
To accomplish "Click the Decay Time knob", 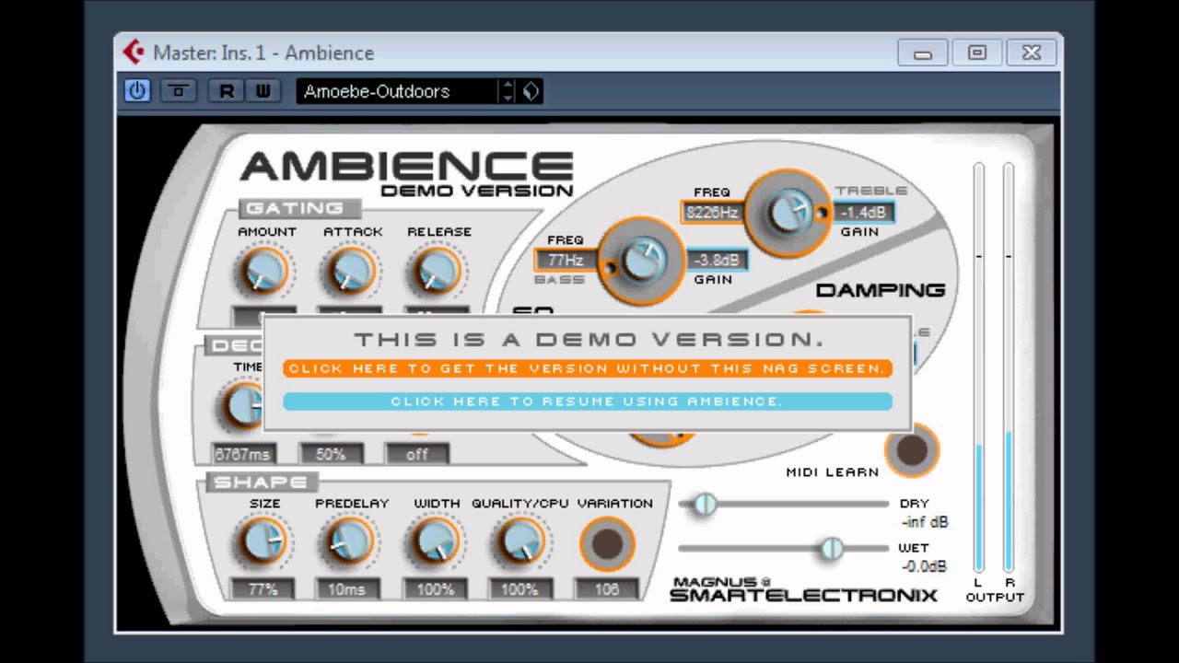I will (241, 406).
